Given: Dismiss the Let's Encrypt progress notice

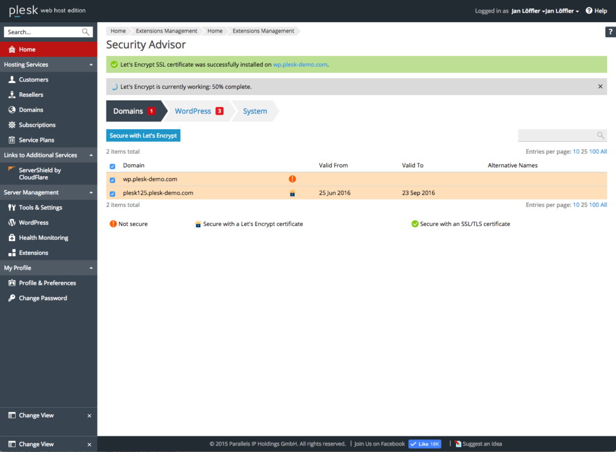Looking at the screenshot, I should [x=600, y=87].
